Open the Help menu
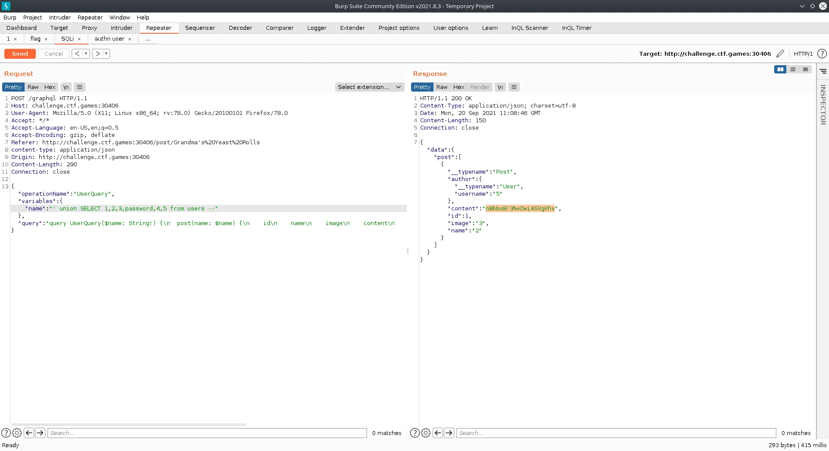Image resolution: width=829 pixels, height=451 pixels. click(x=143, y=17)
